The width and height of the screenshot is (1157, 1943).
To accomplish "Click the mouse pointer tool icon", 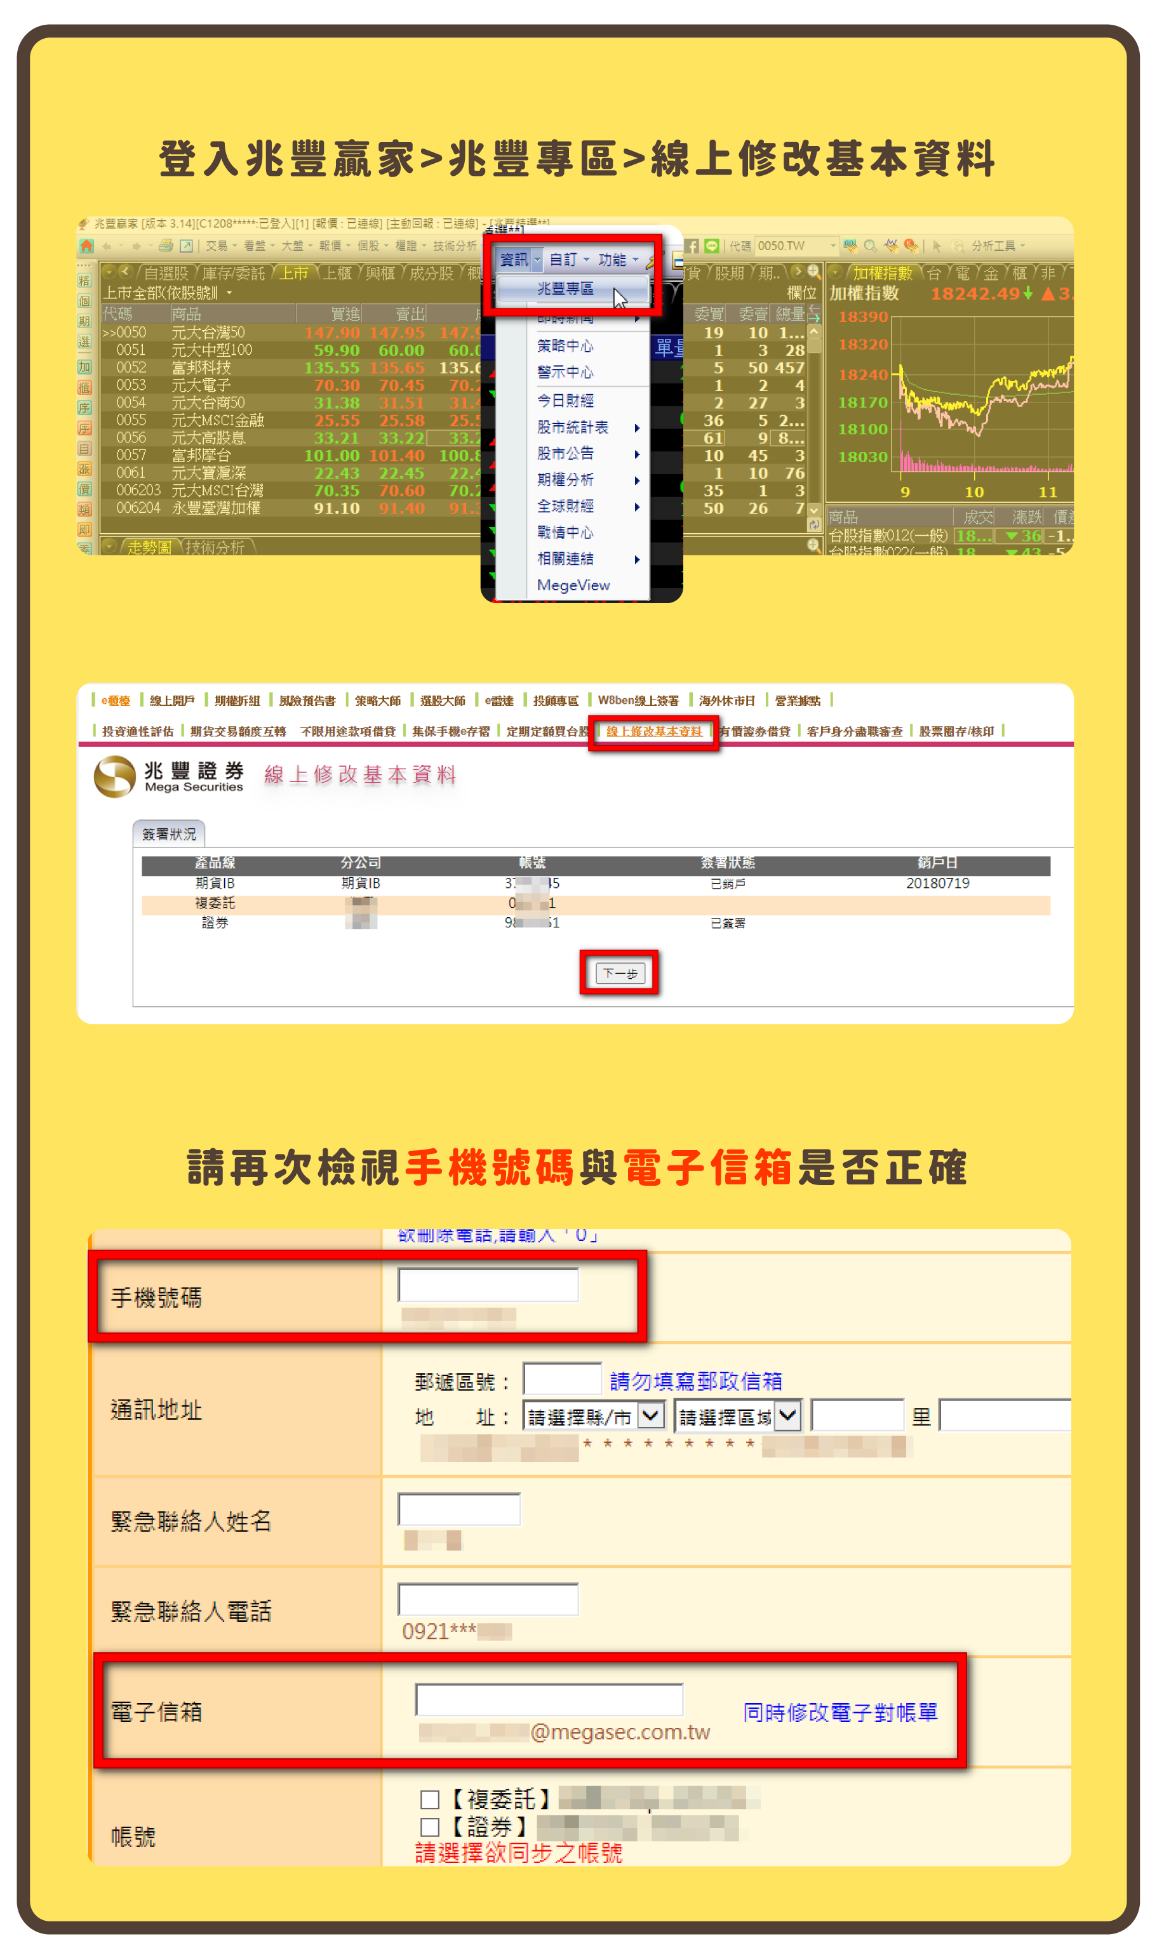I will pos(937,246).
